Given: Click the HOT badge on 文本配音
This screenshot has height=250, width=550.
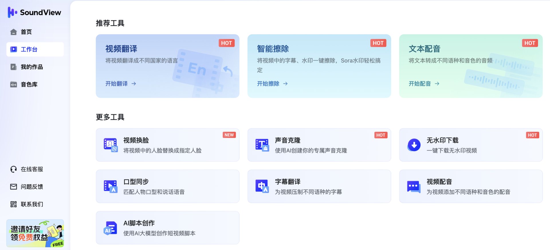Looking at the screenshot, I should 530,43.
